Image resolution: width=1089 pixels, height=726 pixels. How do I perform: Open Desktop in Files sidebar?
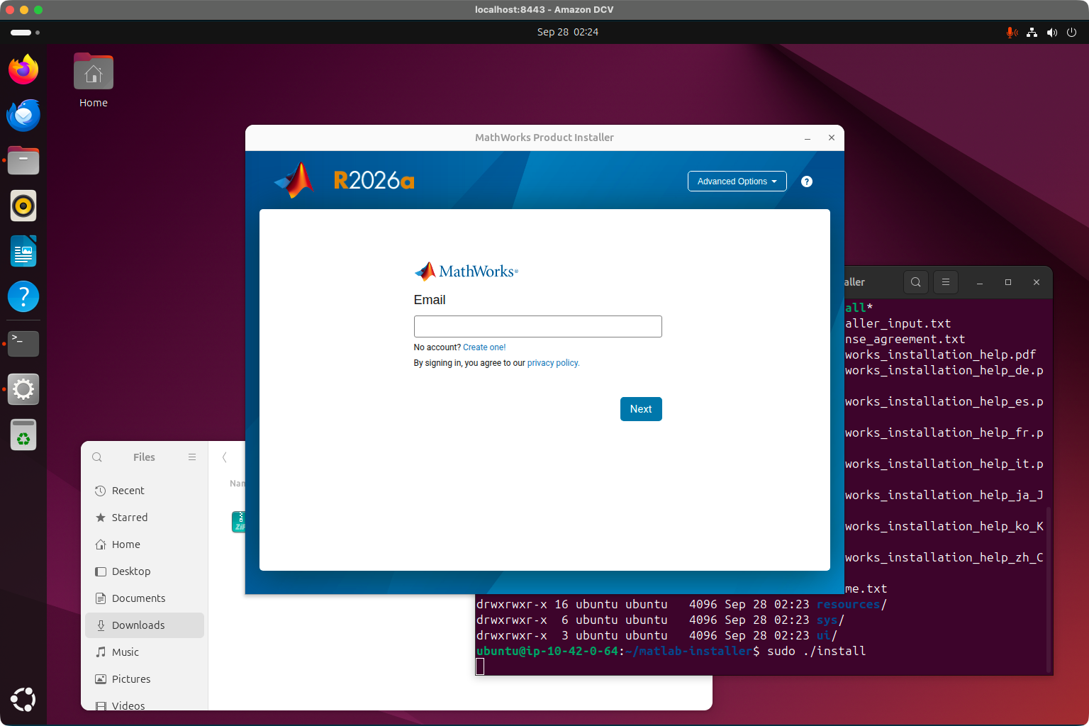(x=145, y=571)
